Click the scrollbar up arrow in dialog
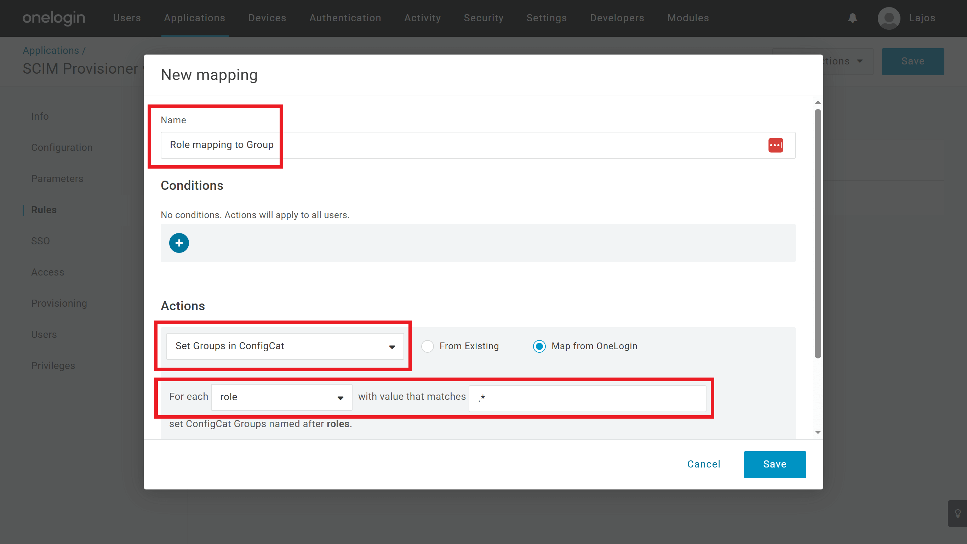967x544 pixels. (818, 103)
